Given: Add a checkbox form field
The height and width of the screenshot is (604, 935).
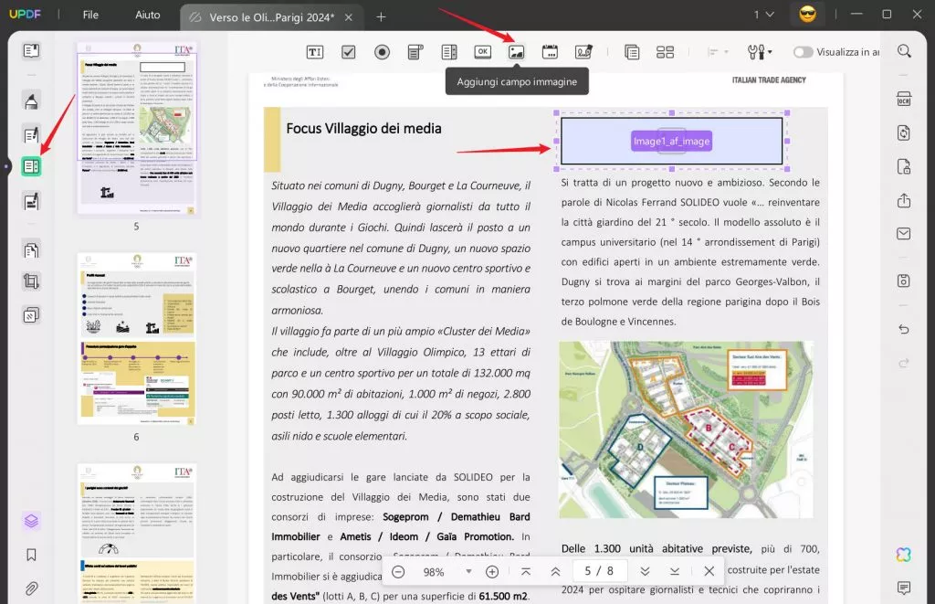Looking at the screenshot, I should [348, 52].
